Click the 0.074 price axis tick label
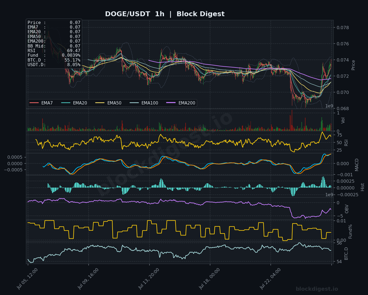The image size is (368, 295). pyautogui.click(x=343, y=60)
